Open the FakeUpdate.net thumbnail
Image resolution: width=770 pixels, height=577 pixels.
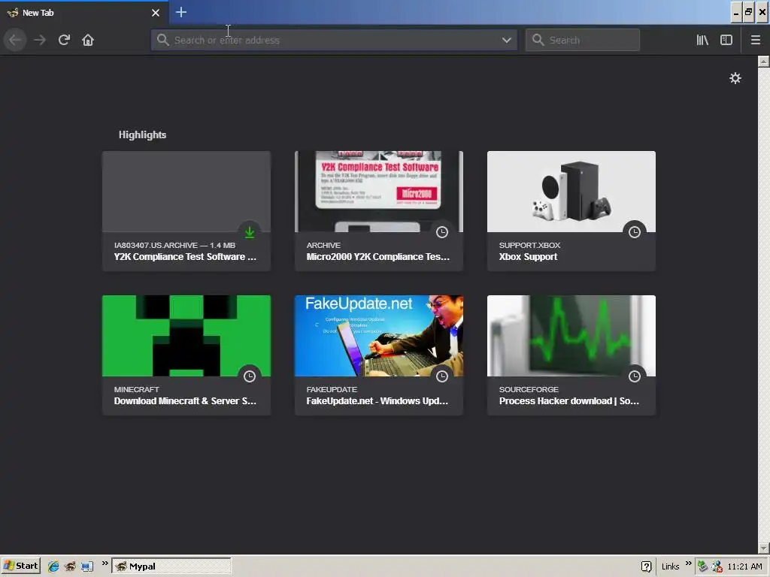click(379, 336)
